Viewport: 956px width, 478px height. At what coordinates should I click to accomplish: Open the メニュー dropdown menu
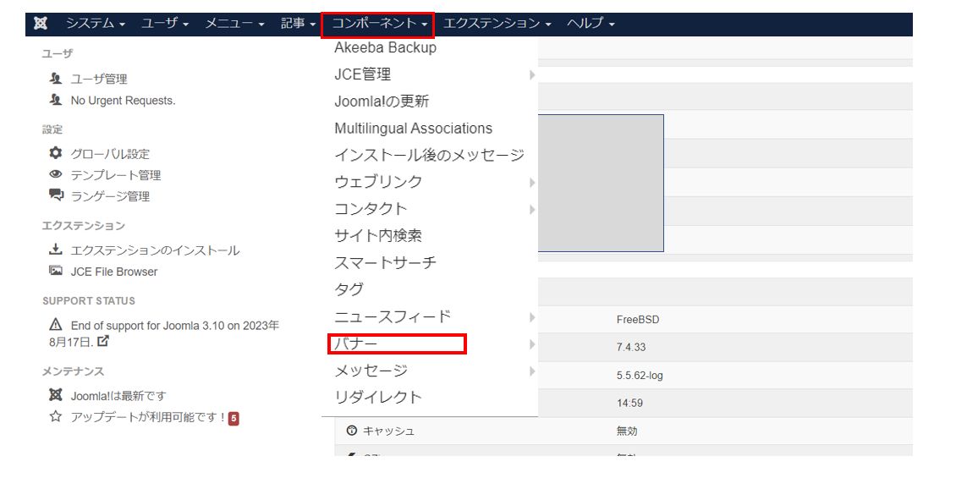click(234, 24)
